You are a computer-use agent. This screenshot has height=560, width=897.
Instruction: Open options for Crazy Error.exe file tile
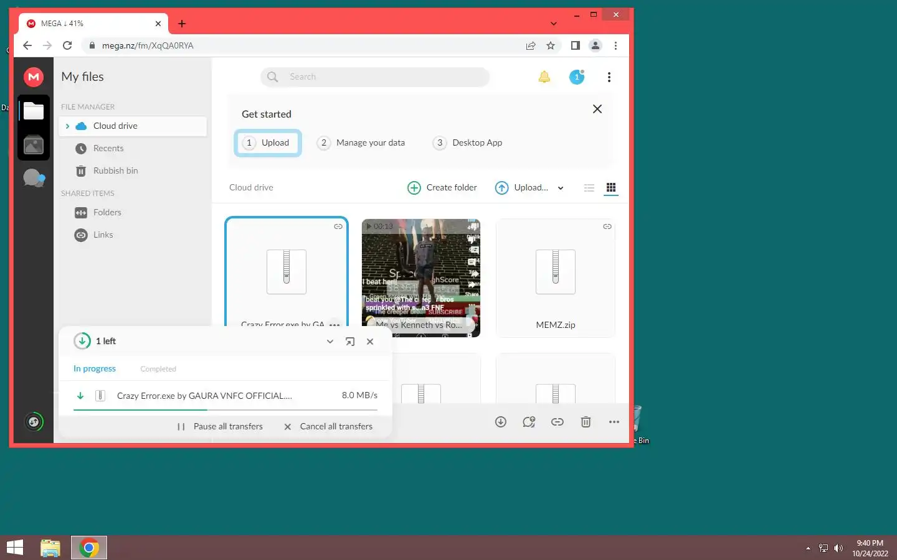tap(335, 324)
